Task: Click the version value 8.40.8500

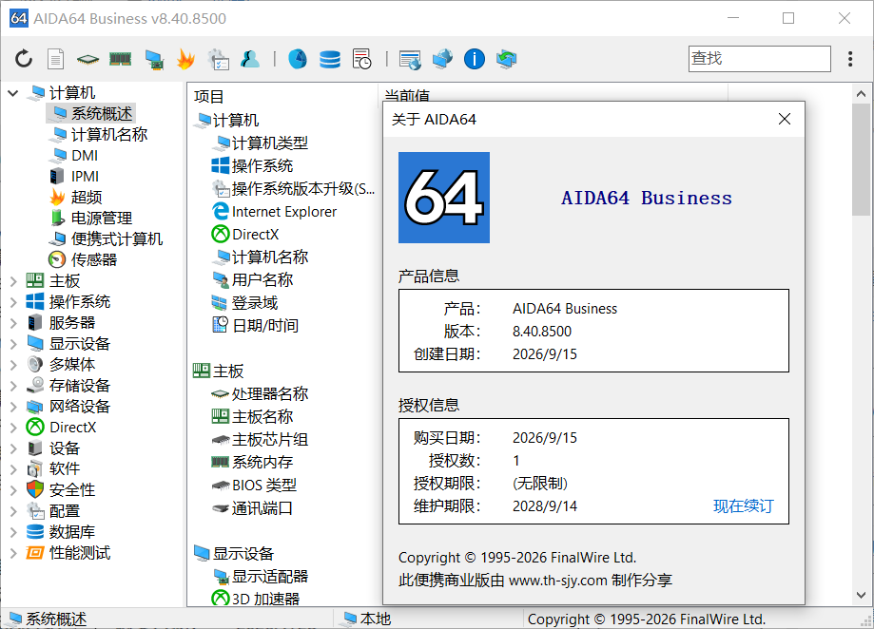Action: [x=542, y=332]
